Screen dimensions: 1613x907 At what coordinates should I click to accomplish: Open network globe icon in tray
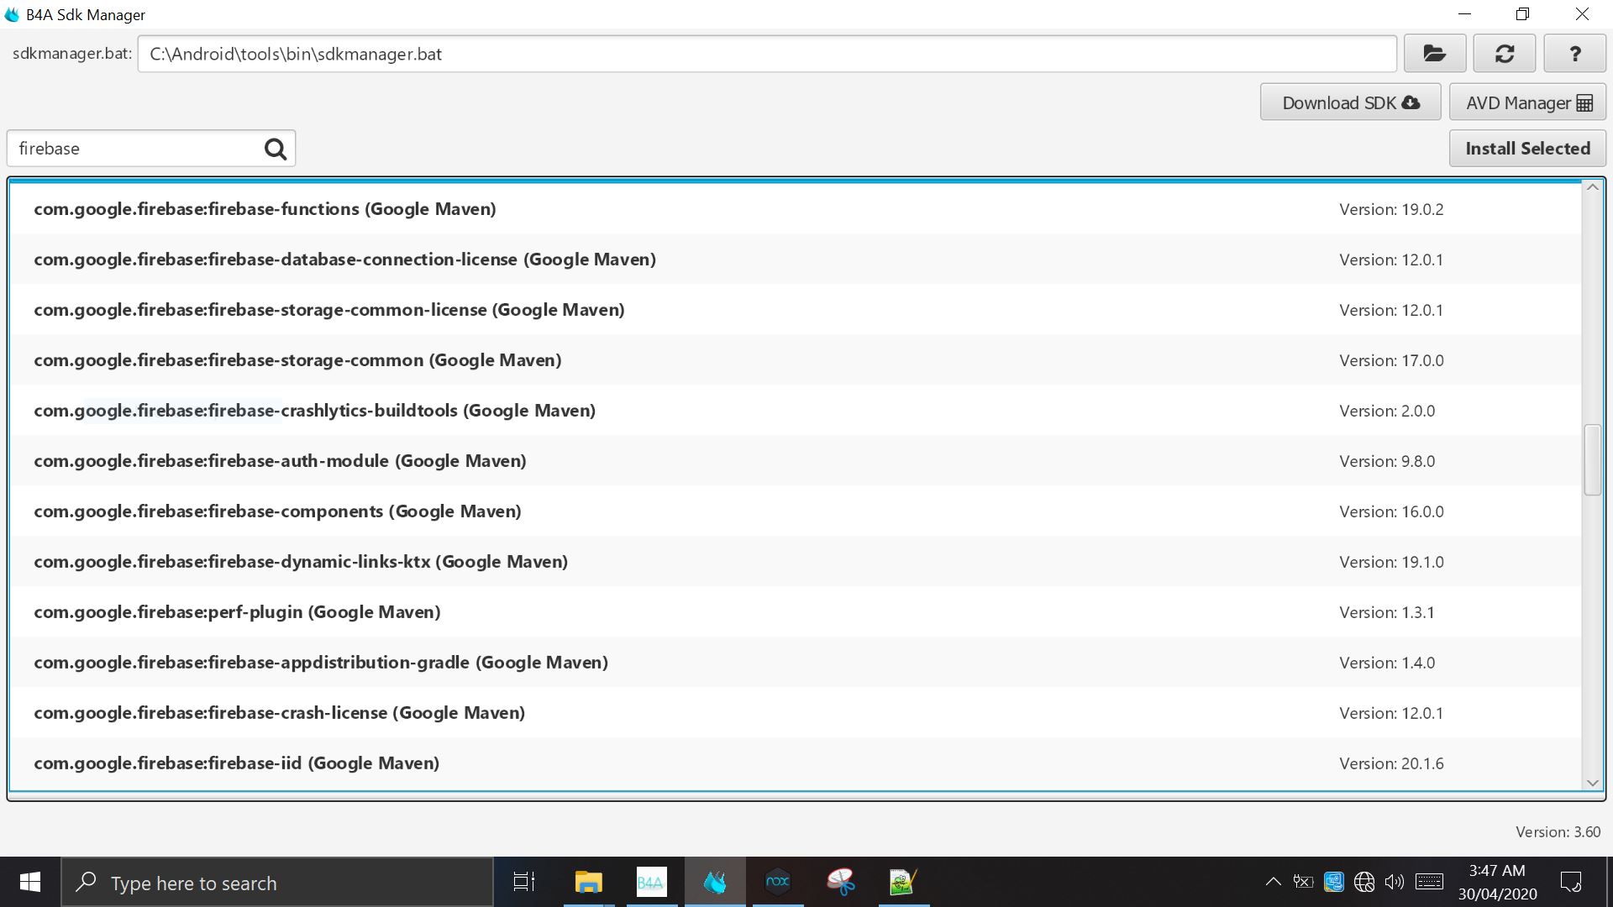click(x=1364, y=882)
